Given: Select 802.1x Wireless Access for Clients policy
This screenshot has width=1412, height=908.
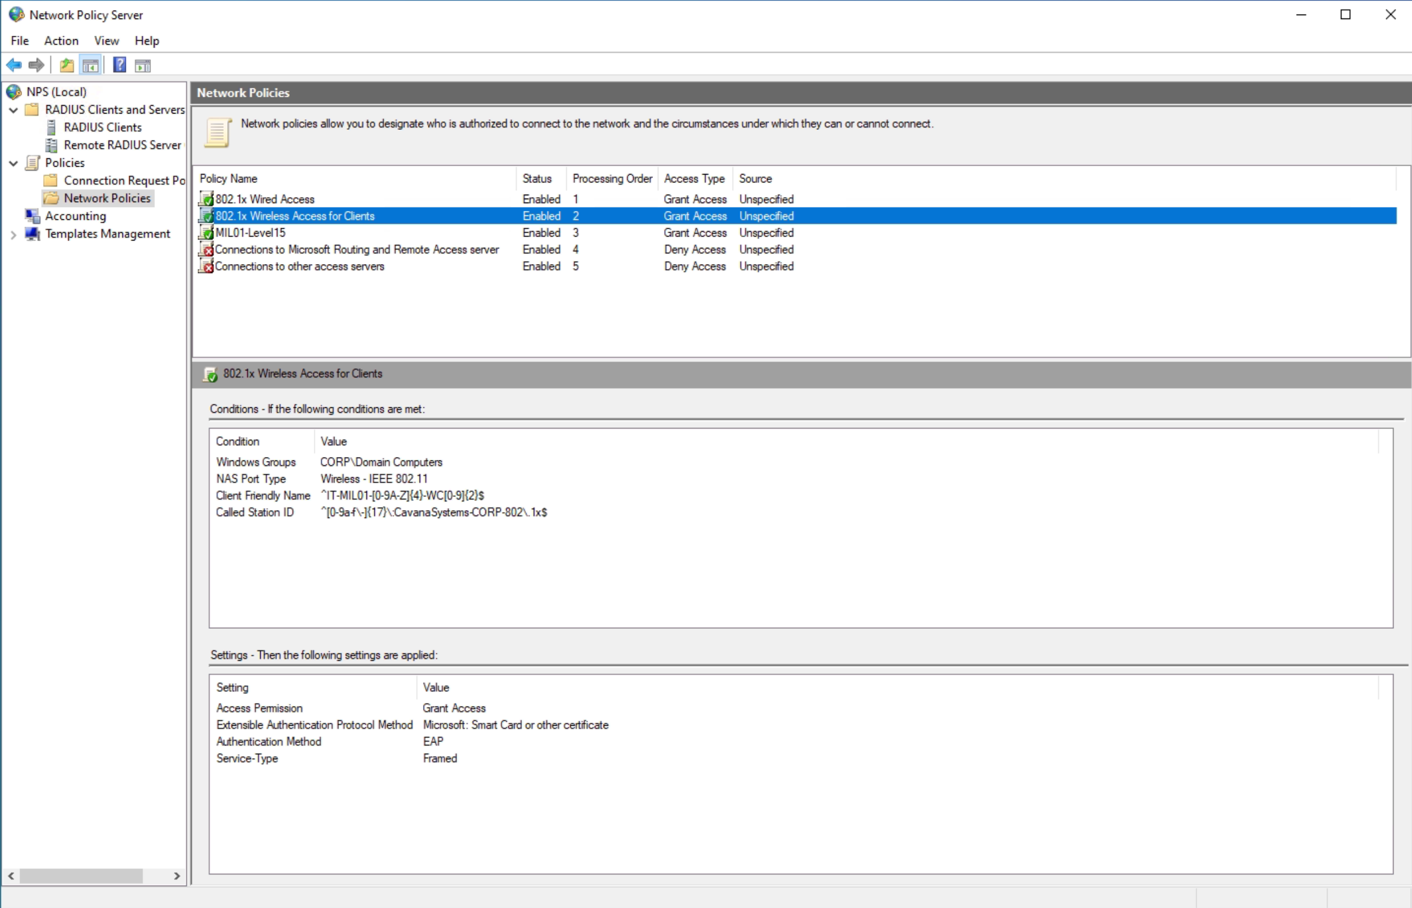Looking at the screenshot, I should tap(797, 217).
